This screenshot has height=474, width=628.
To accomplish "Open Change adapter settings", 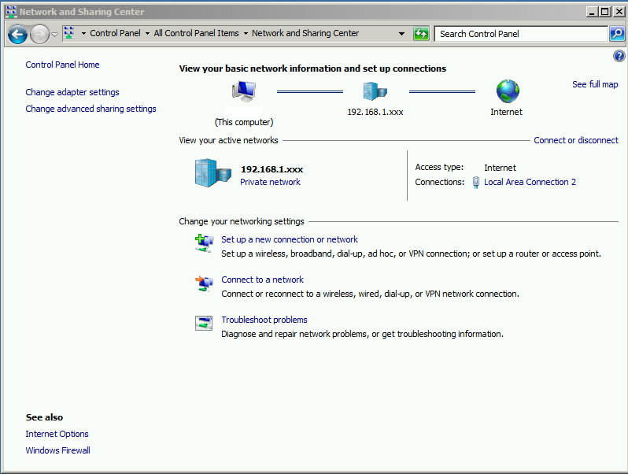I will pos(72,92).
